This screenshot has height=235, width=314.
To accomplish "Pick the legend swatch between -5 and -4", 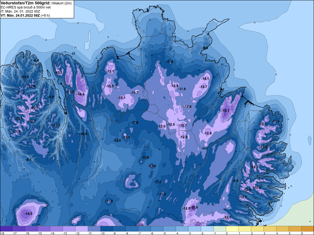I will tap(170, 229).
